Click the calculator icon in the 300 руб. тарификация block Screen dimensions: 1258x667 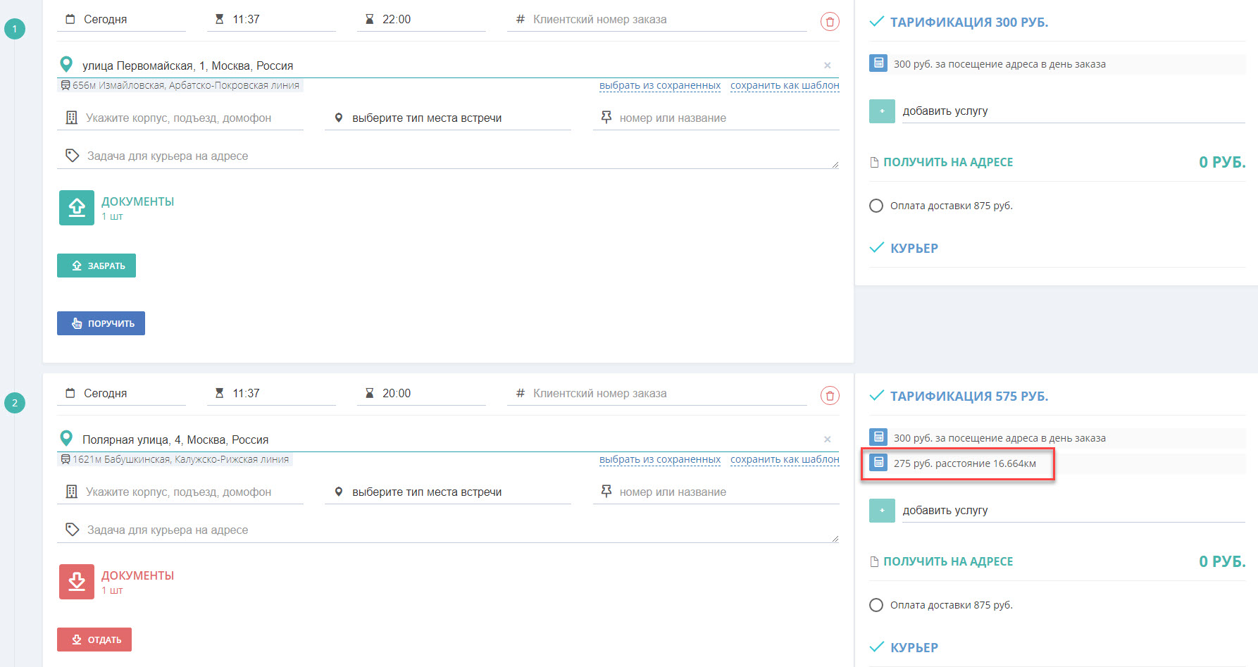pos(878,63)
